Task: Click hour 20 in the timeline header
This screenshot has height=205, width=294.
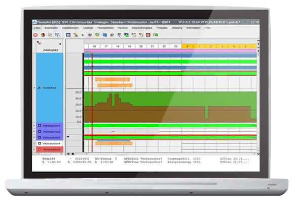Action: (141, 46)
